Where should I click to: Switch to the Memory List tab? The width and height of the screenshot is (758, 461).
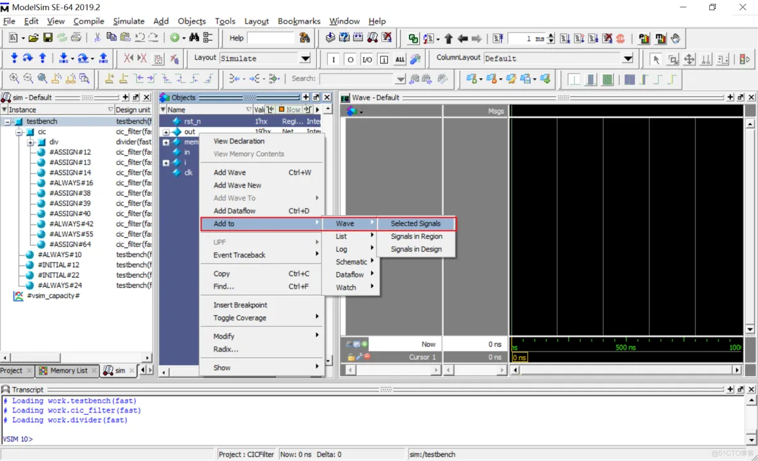[68, 371]
